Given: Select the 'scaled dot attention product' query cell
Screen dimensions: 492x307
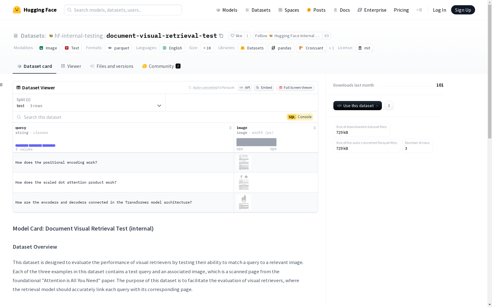Looking at the screenshot, I should (123, 182).
